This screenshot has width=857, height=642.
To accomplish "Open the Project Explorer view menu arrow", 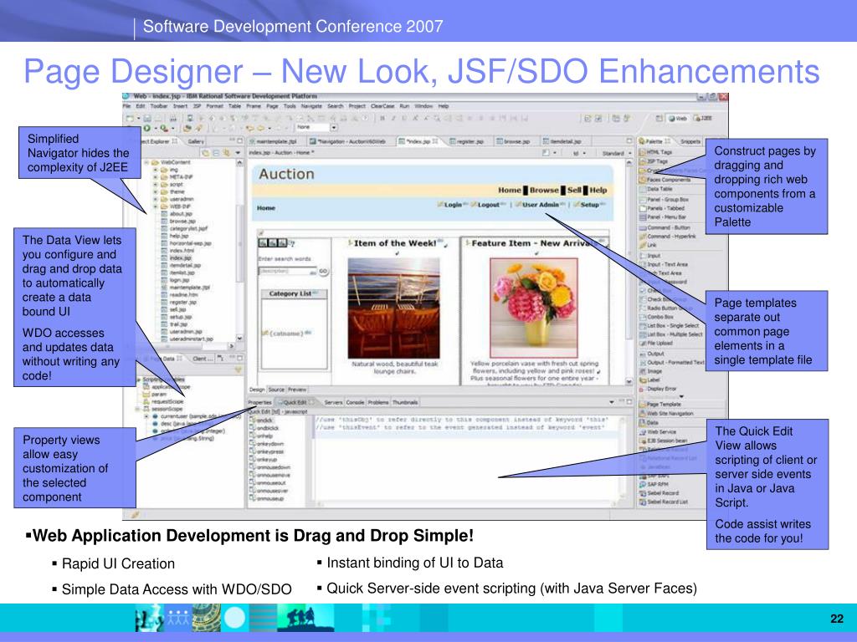I will [x=238, y=153].
